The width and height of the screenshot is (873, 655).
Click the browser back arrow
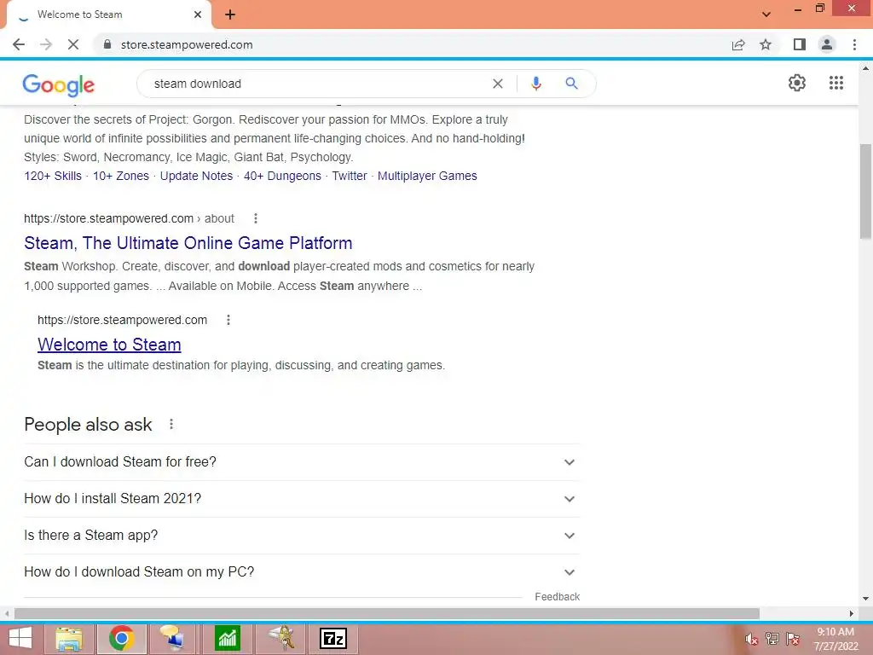pos(19,44)
